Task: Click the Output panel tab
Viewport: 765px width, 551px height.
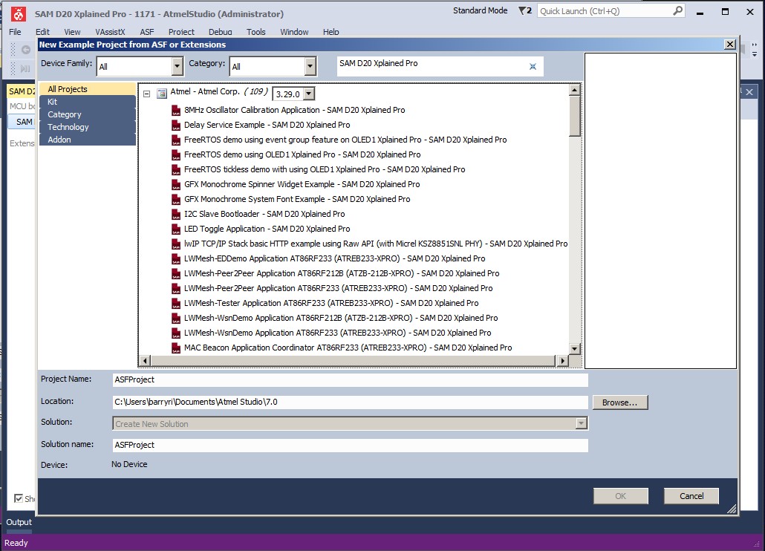Action: pos(19,522)
